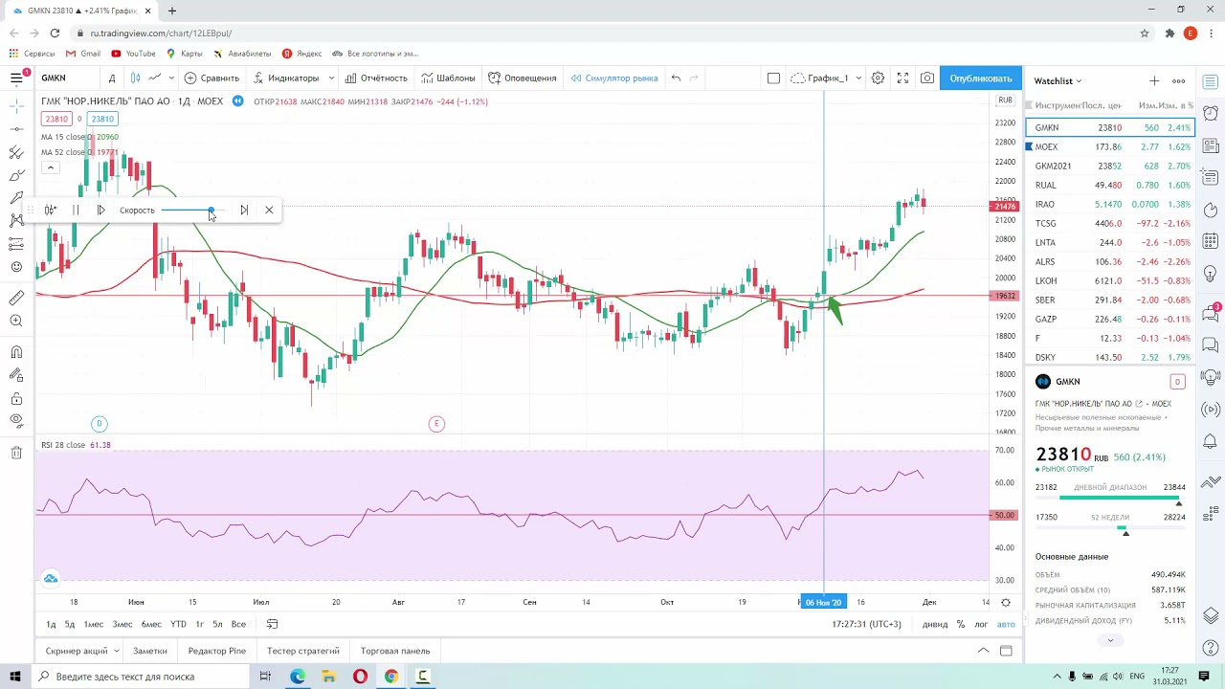Show all history with Все range
Screen dimensions: 1225x689
point(238,624)
